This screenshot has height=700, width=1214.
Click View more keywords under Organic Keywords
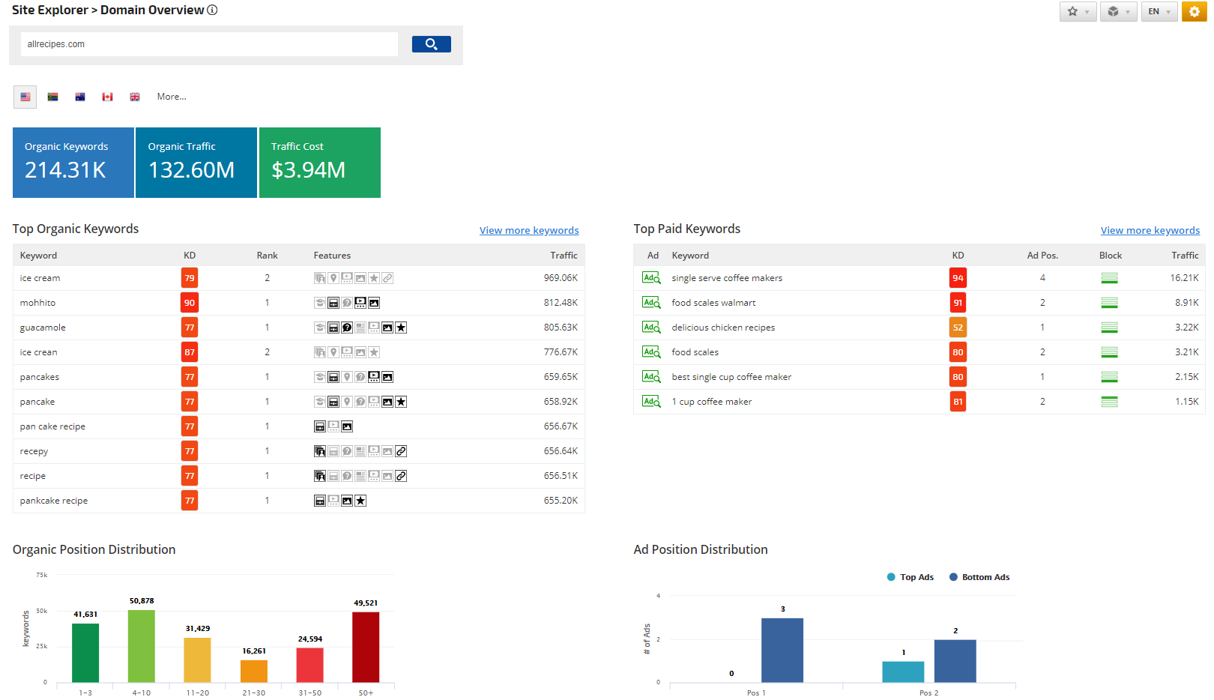pyautogui.click(x=529, y=230)
